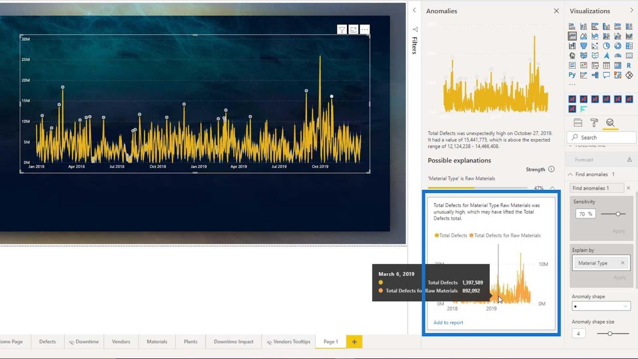This screenshot has height=359, width=638.
Task: Add a new report page
Action: (354, 341)
